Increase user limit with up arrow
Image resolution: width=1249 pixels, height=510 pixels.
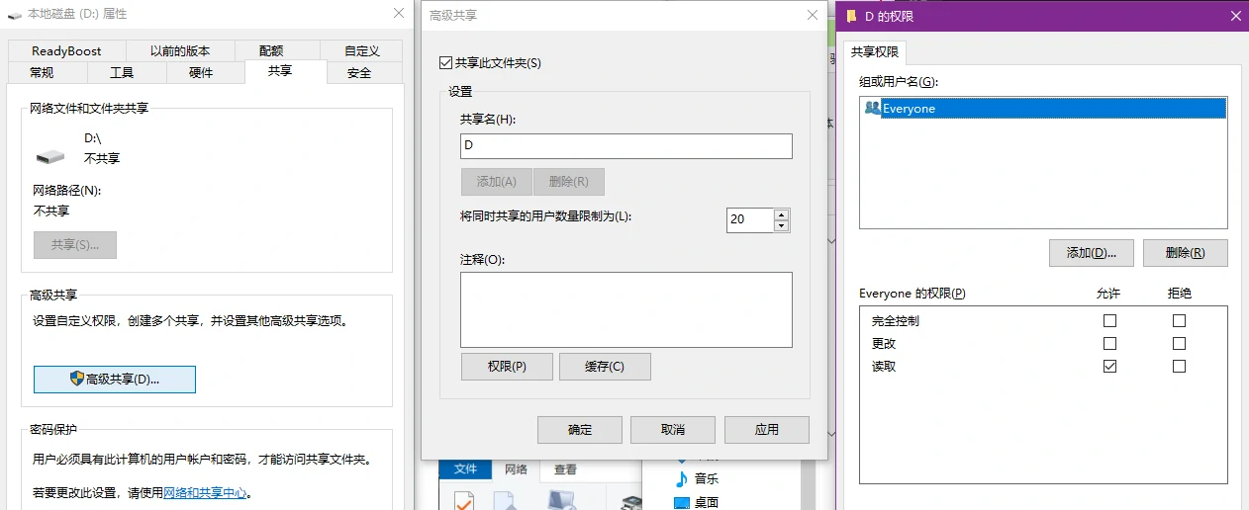click(781, 214)
